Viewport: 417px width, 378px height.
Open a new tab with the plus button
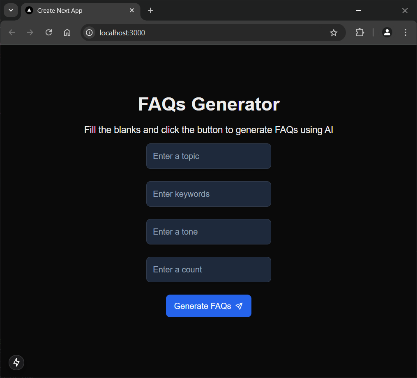pyautogui.click(x=150, y=10)
